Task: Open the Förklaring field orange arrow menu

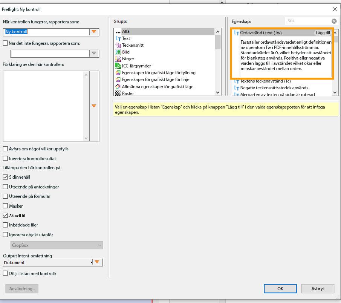Action: click(94, 106)
